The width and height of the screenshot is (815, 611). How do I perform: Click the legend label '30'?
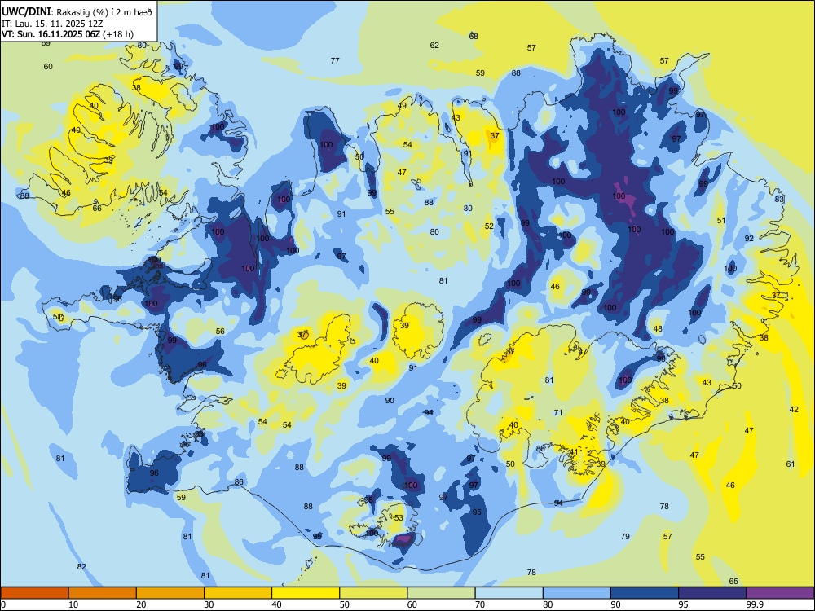point(209,604)
